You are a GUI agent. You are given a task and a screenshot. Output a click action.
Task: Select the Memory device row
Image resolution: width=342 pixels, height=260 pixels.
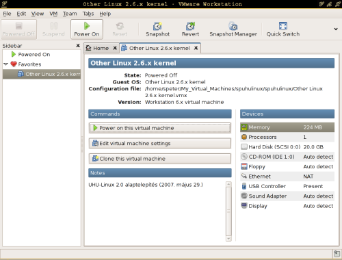[x=287, y=127]
